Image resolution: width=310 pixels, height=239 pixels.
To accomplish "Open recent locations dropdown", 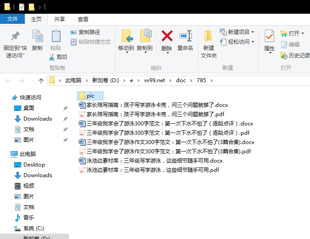I will [x=32, y=80].
